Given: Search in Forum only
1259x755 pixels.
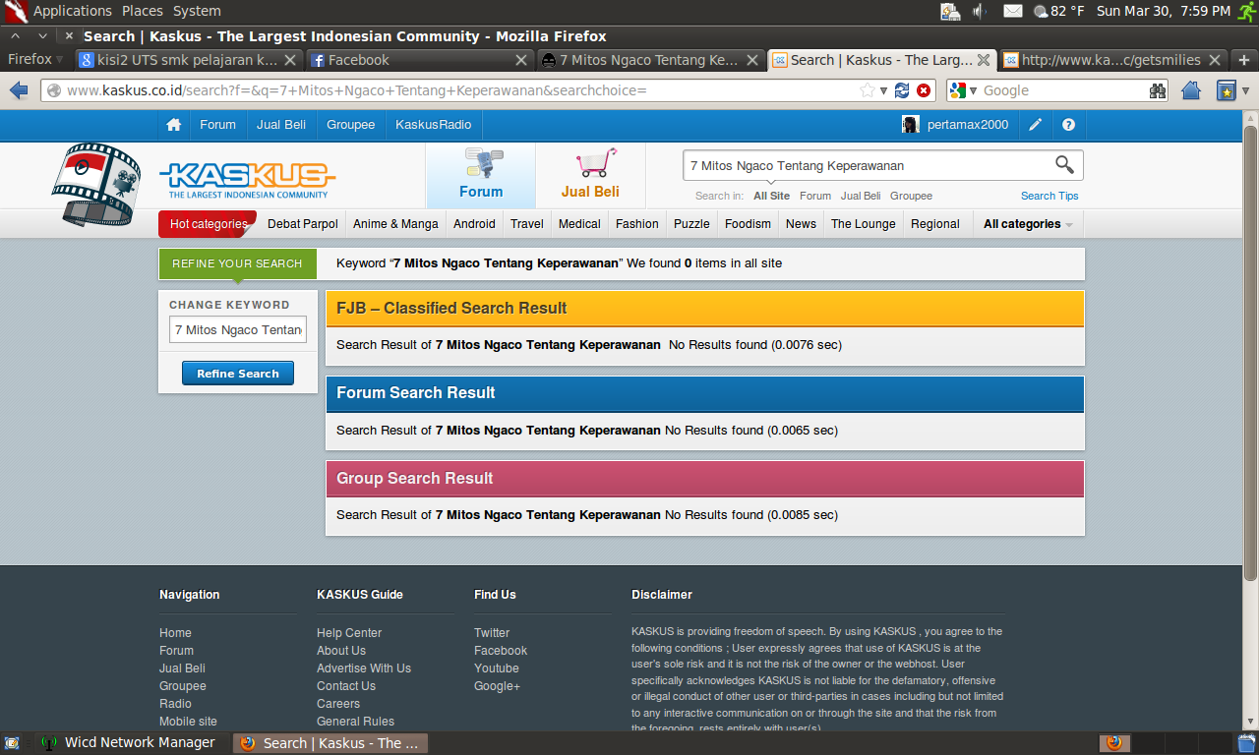Looking at the screenshot, I should [x=815, y=196].
